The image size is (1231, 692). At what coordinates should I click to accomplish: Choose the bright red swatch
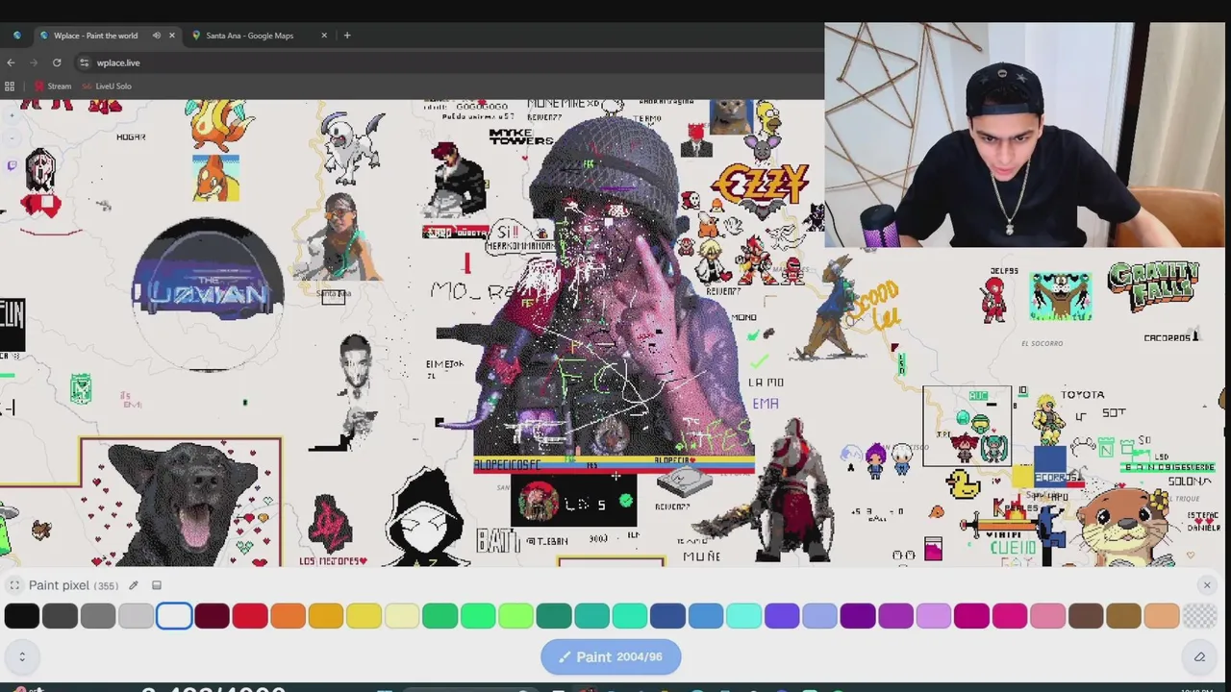tap(250, 616)
